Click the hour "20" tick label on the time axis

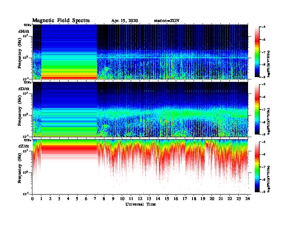click(x=212, y=199)
